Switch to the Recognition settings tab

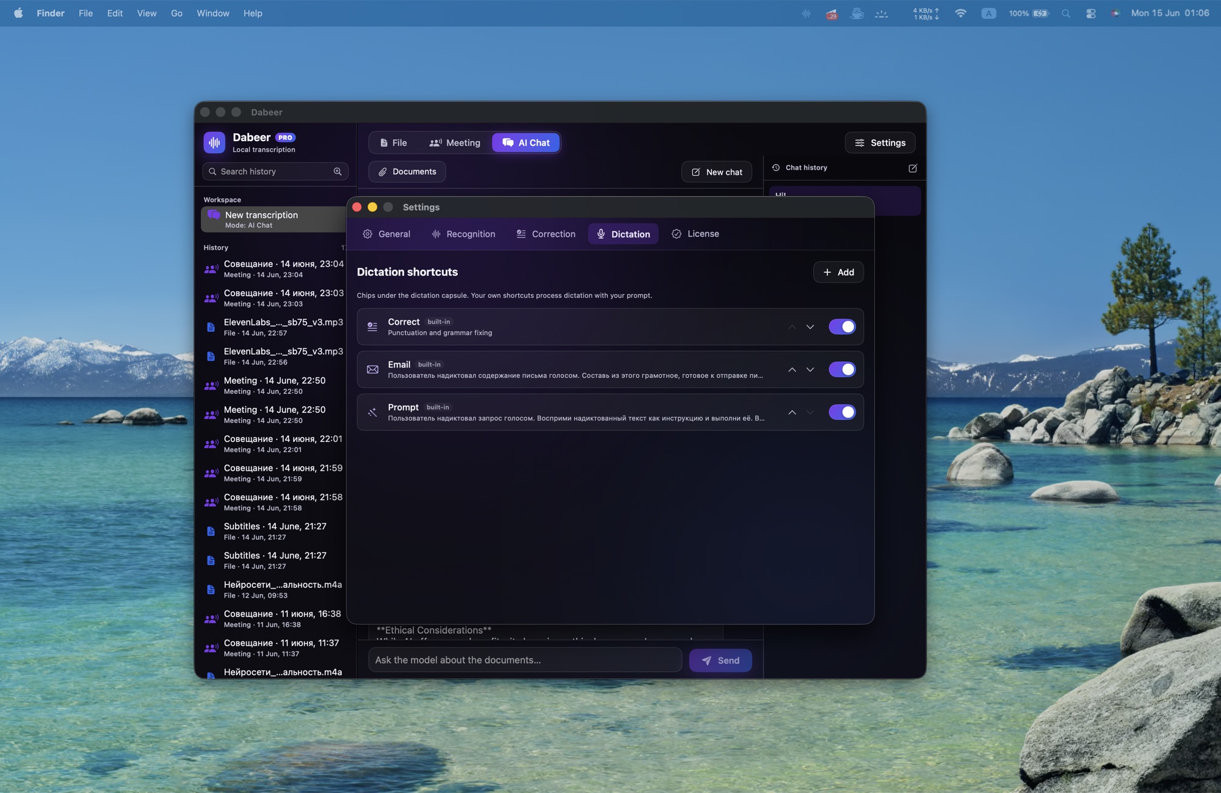[463, 234]
